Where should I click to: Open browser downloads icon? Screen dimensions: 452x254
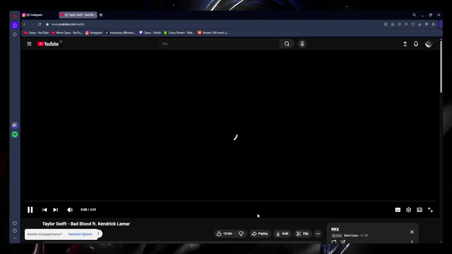click(x=420, y=24)
